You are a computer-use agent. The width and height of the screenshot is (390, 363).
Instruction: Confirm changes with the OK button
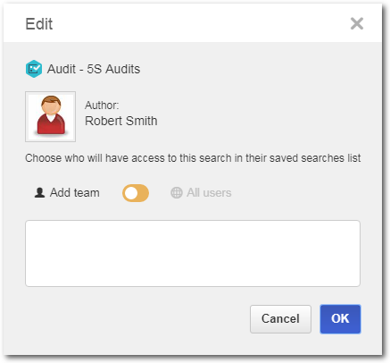click(340, 318)
